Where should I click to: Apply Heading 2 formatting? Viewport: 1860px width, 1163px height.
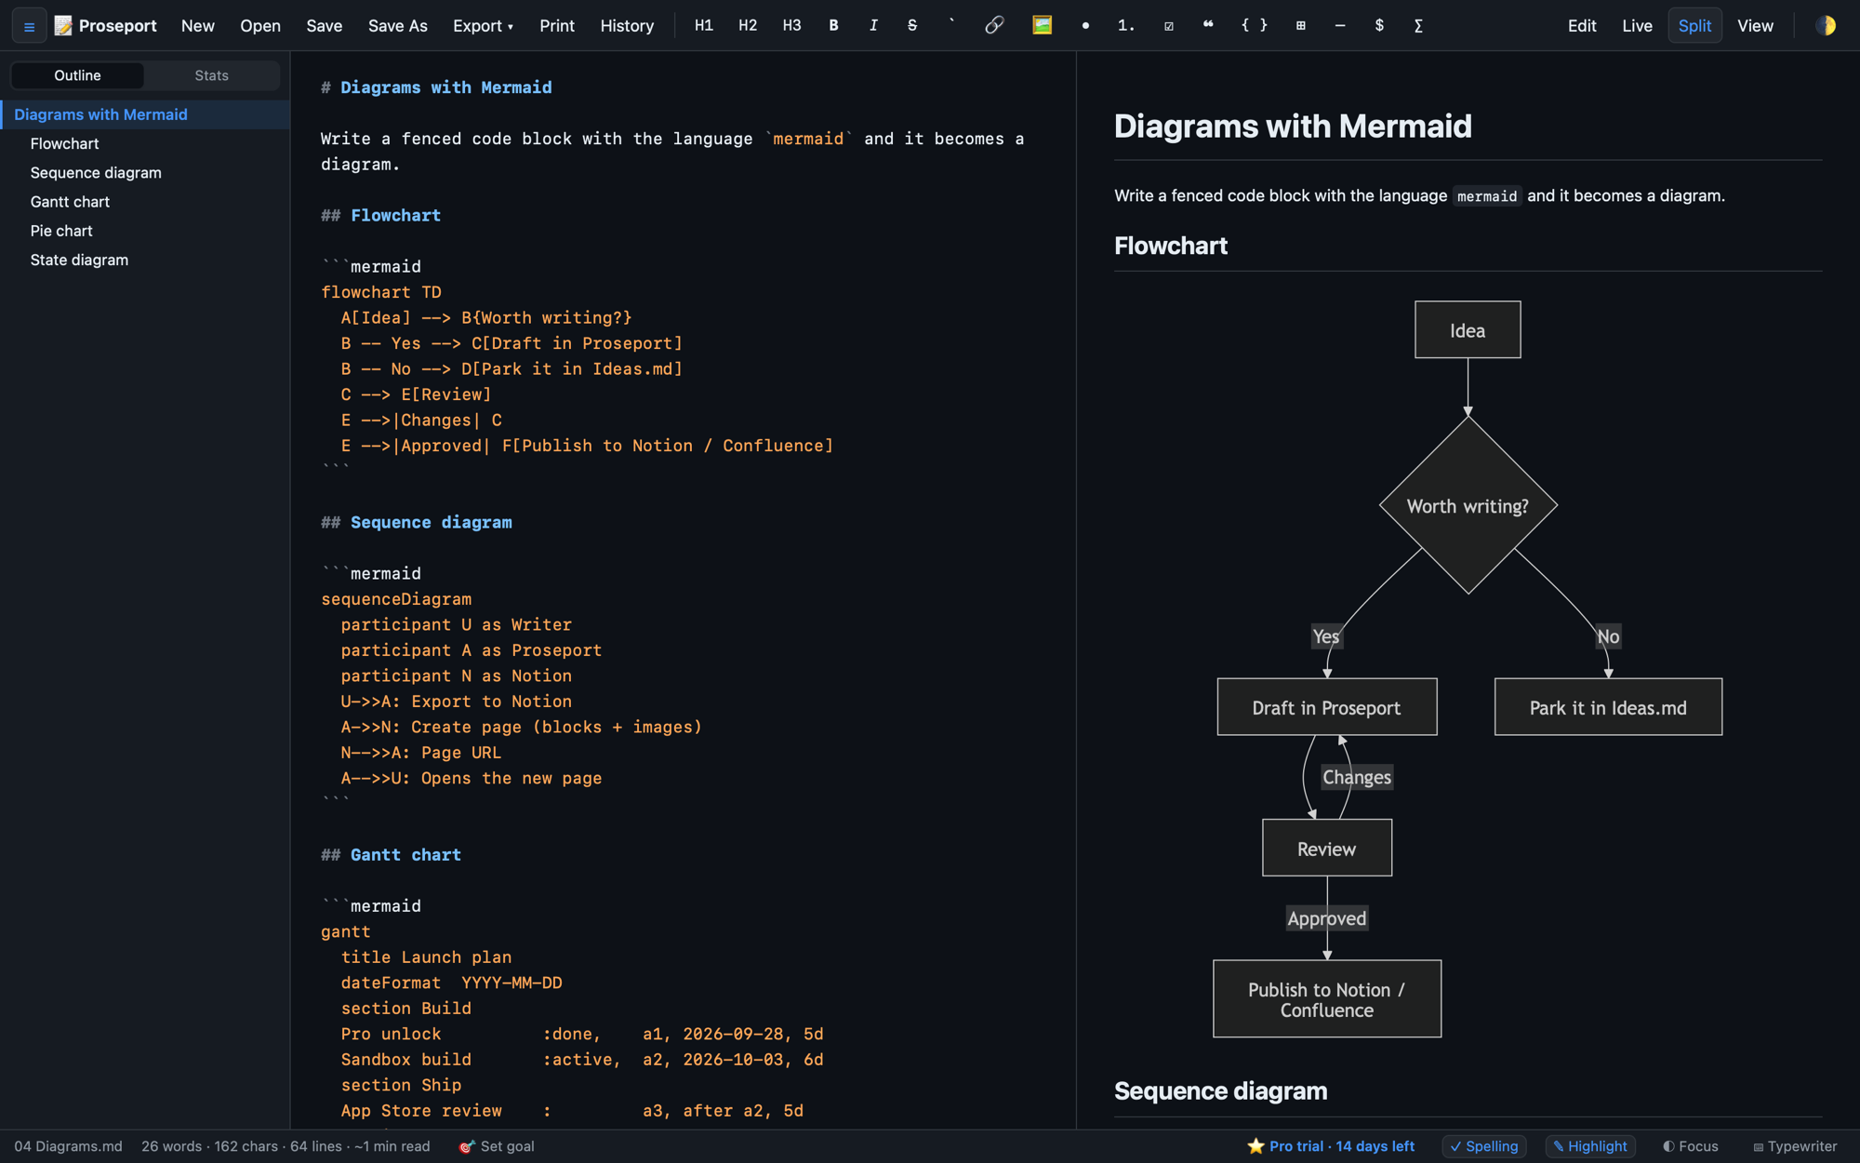point(748,26)
